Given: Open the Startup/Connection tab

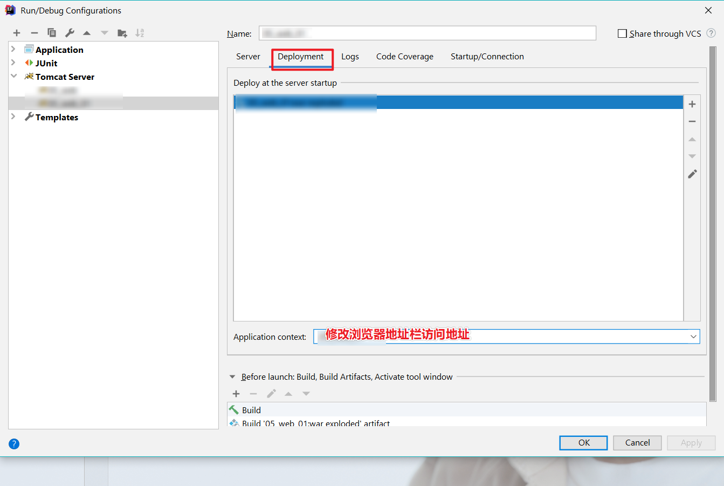Looking at the screenshot, I should (487, 57).
